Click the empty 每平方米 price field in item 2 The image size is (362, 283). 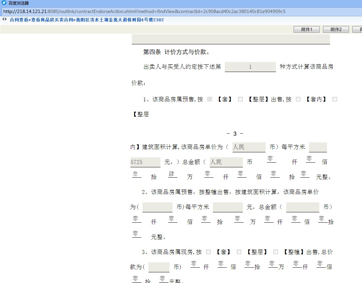tap(228, 207)
